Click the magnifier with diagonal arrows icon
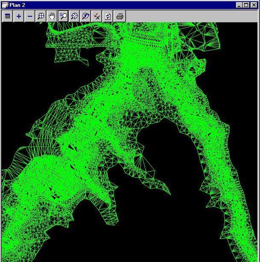 (75, 16)
